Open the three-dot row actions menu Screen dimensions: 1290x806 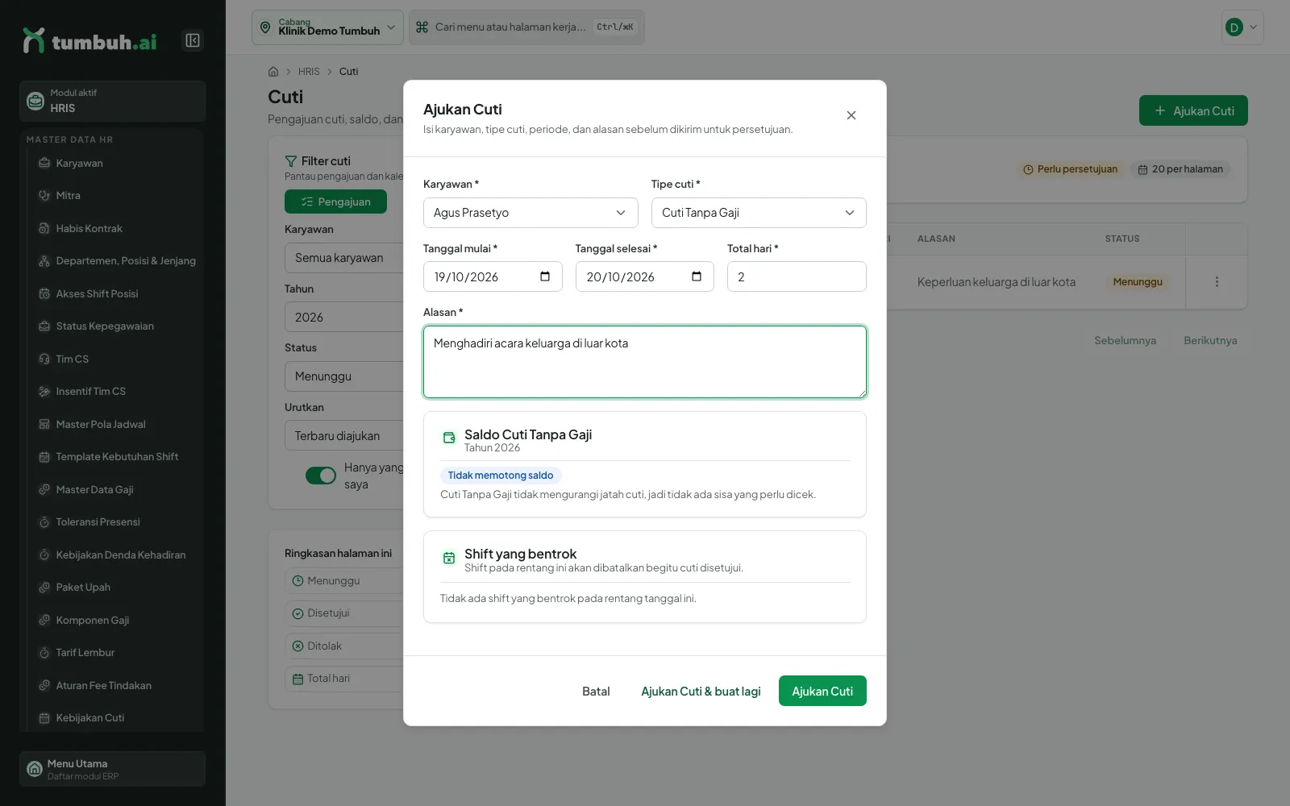1217,282
